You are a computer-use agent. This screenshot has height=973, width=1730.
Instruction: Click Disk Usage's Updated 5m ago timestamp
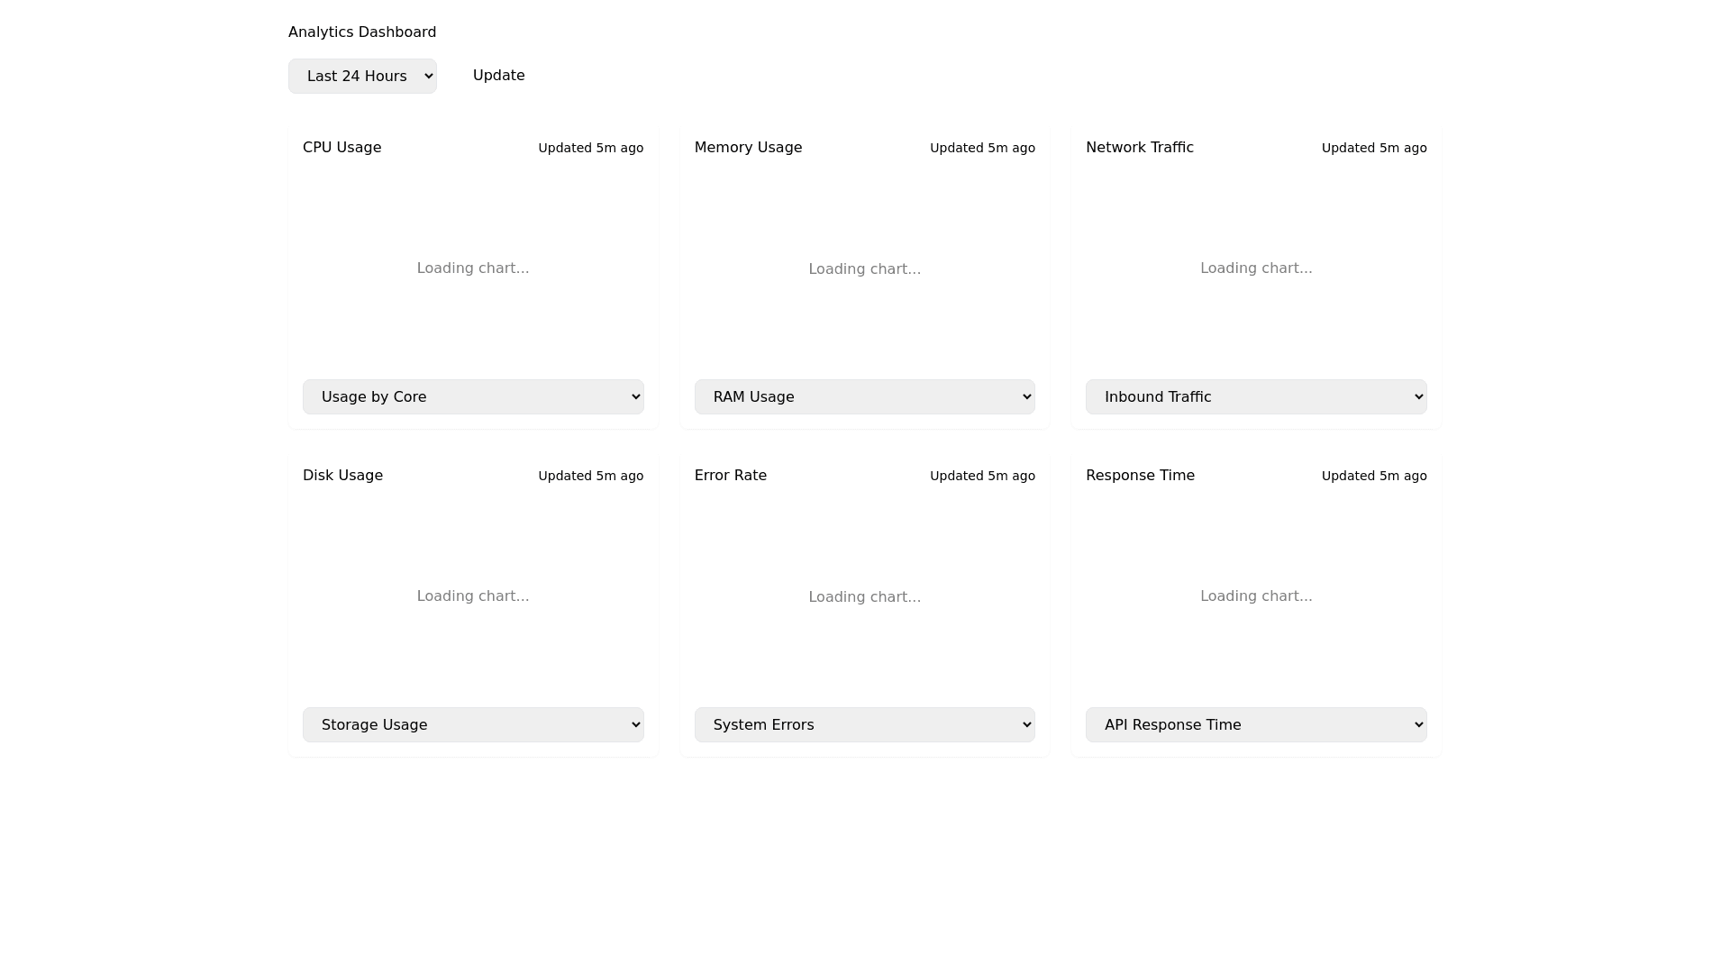click(x=590, y=477)
